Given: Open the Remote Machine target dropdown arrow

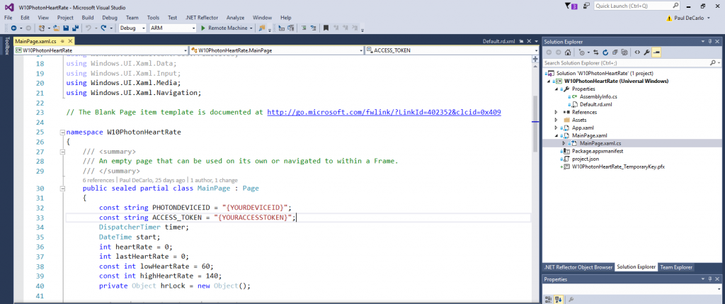Looking at the screenshot, I should (x=251, y=28).
